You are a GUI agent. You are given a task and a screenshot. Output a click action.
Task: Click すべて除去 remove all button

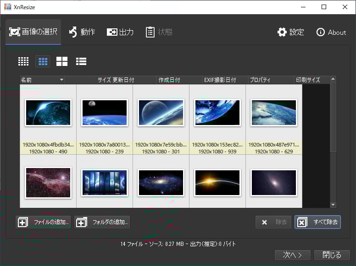click(317, 222)
